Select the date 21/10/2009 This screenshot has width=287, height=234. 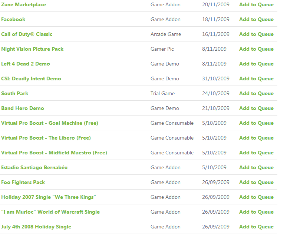(215, 108)
